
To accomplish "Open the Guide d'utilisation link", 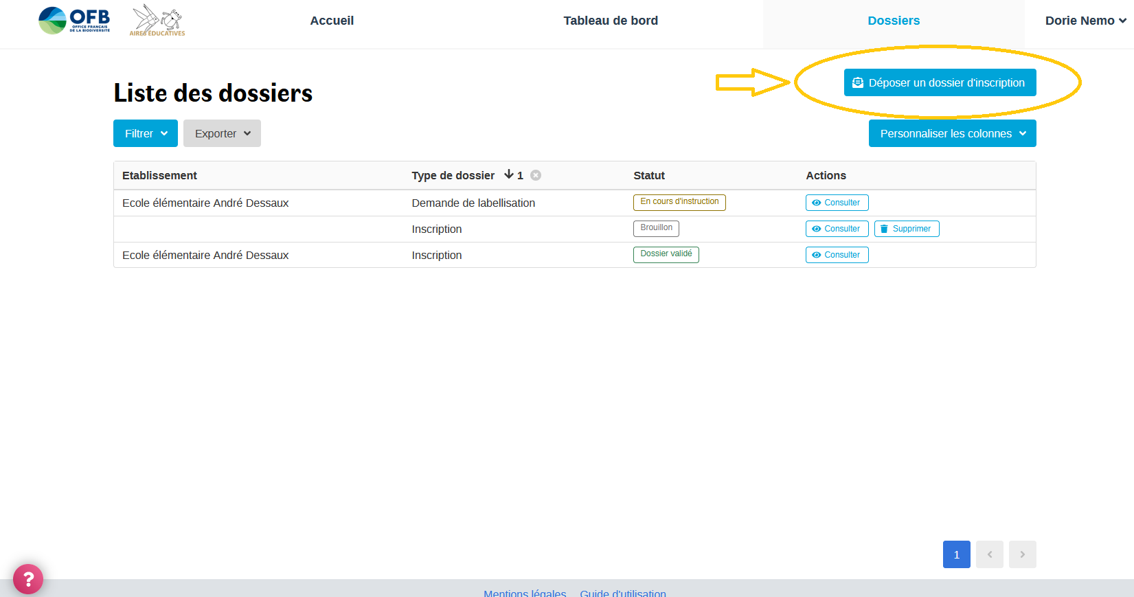I will [623, 592].
